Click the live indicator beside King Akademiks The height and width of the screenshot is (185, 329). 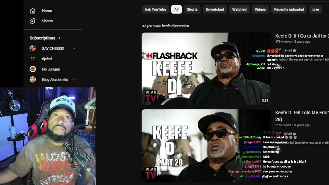coord(74,79)
